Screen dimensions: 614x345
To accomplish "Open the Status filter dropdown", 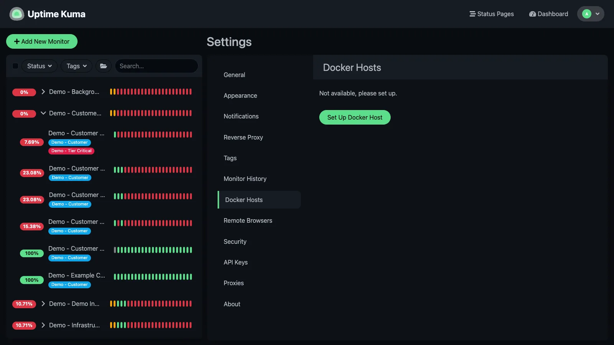I will (40, 66).
